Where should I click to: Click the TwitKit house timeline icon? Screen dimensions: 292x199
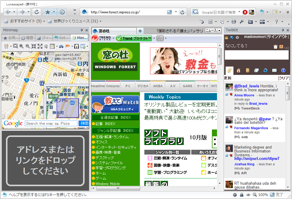click(x=239, y=70)
